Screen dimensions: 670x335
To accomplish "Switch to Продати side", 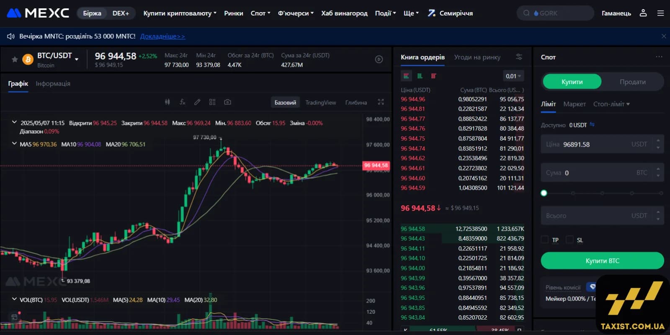I will [632, 82].
